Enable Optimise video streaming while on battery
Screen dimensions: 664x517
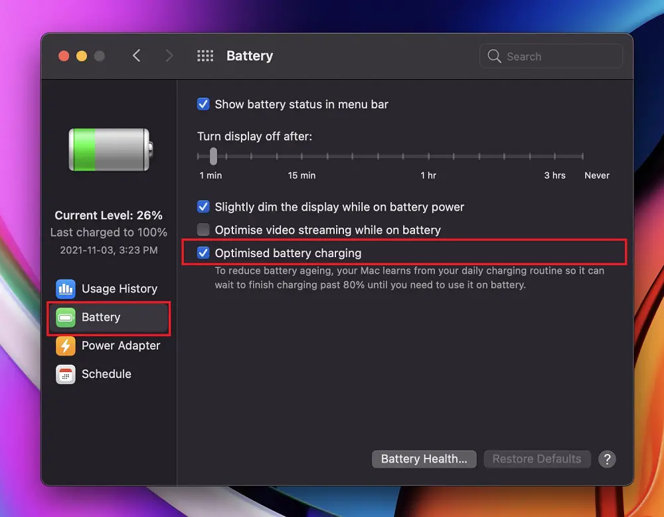pyautogui.click(x=204, y=230)
